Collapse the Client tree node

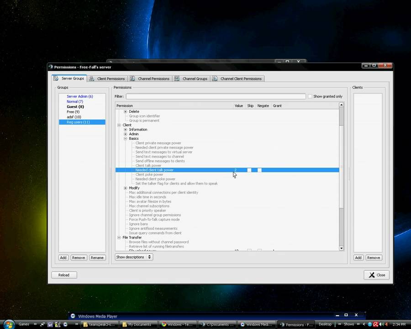pos(119,125)
